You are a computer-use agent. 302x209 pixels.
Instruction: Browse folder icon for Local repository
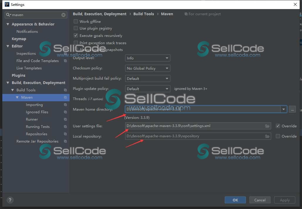click(x=267, y=136)
